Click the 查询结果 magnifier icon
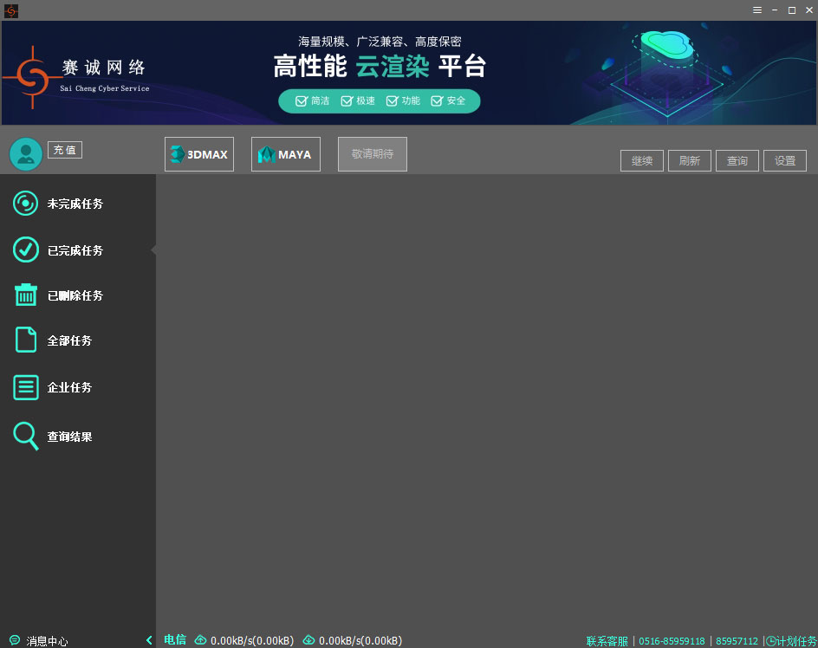818x648 pixels. tap(26, 436)
